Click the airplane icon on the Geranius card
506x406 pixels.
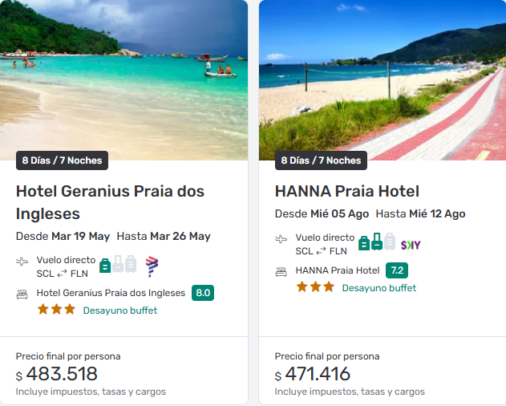coord(22,262)
